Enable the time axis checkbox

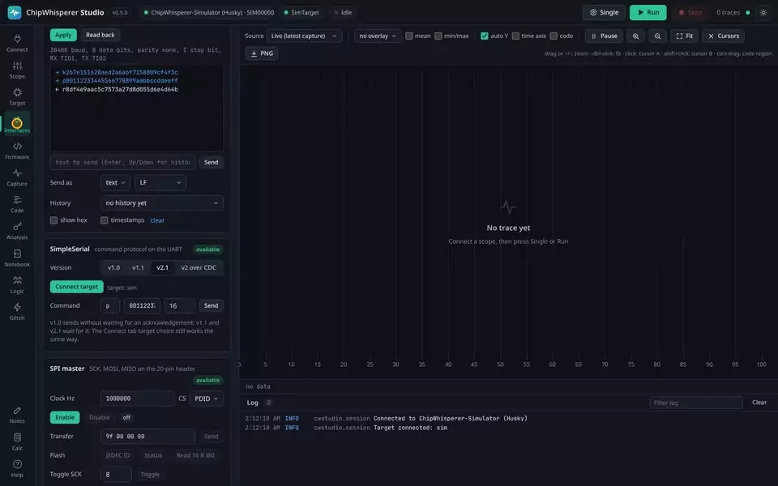pyautogui.click(x=515, y=36)
